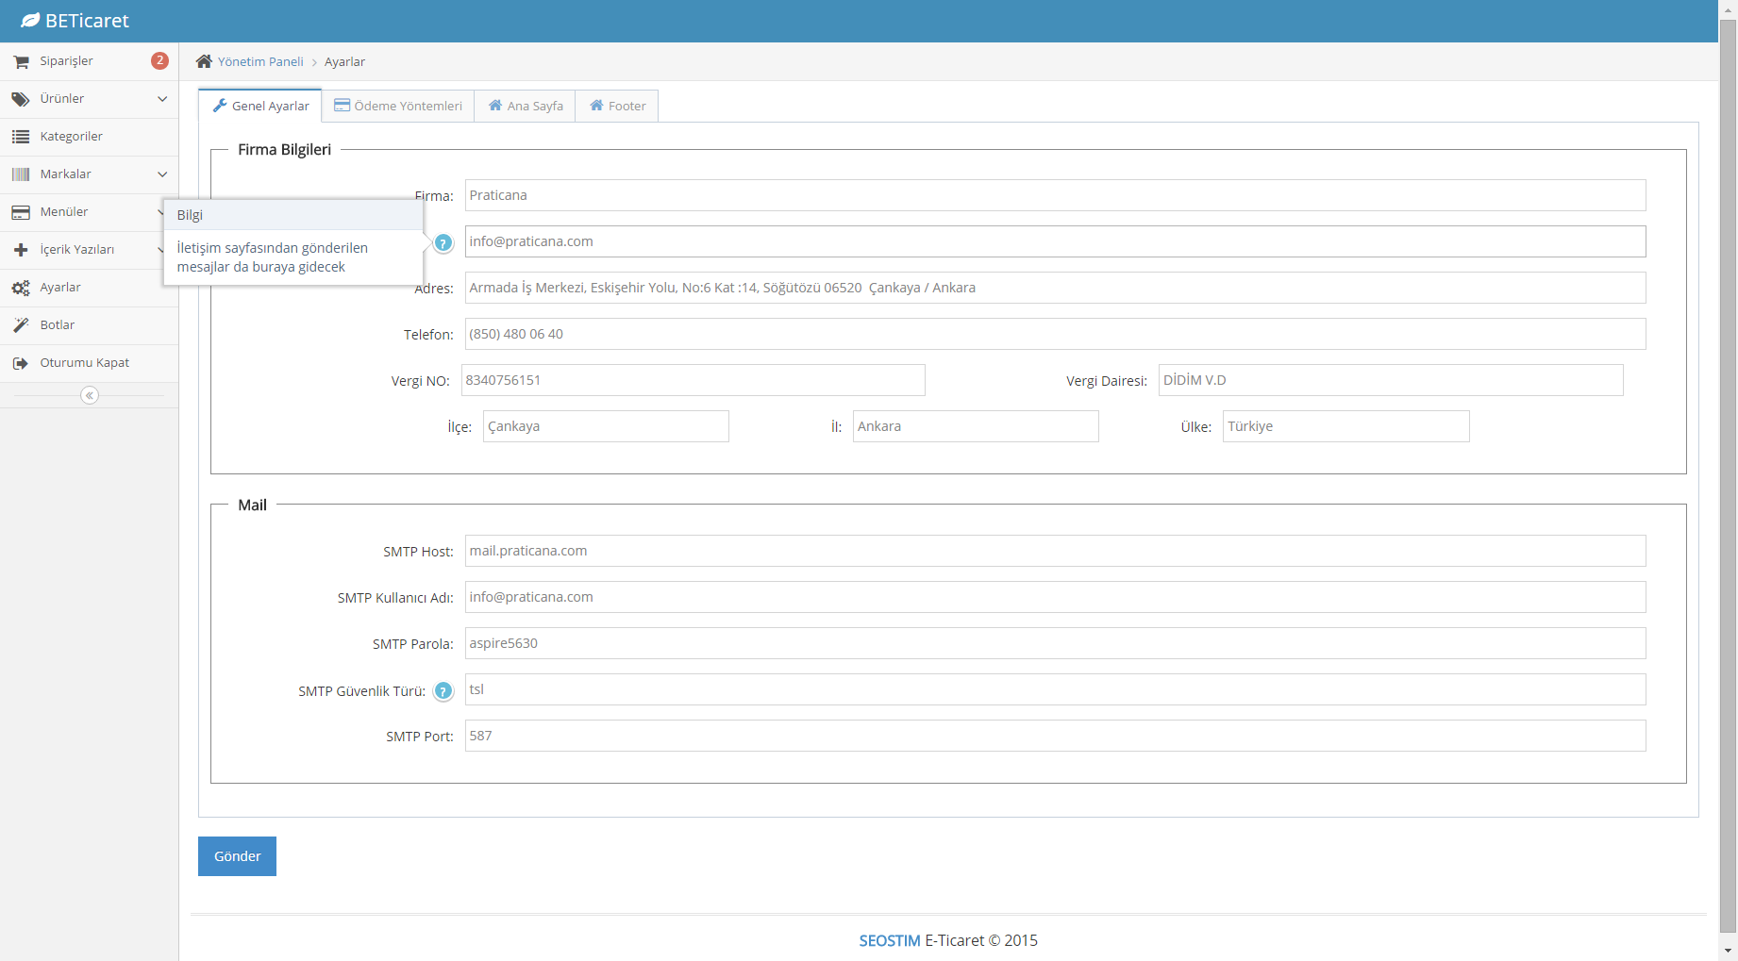Click the BETicaret leaf logo
The image size is (1738, 961).
[x=30, y=21]
